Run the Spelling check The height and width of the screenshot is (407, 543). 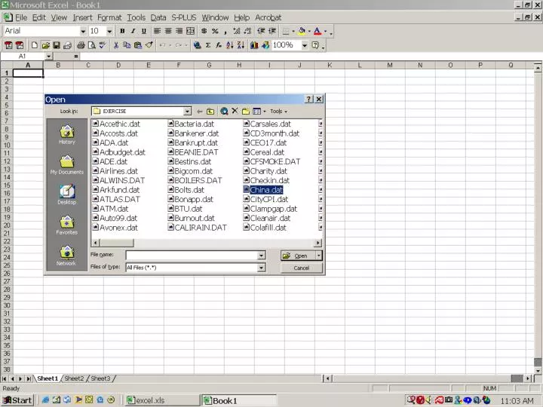click(103, 45)
